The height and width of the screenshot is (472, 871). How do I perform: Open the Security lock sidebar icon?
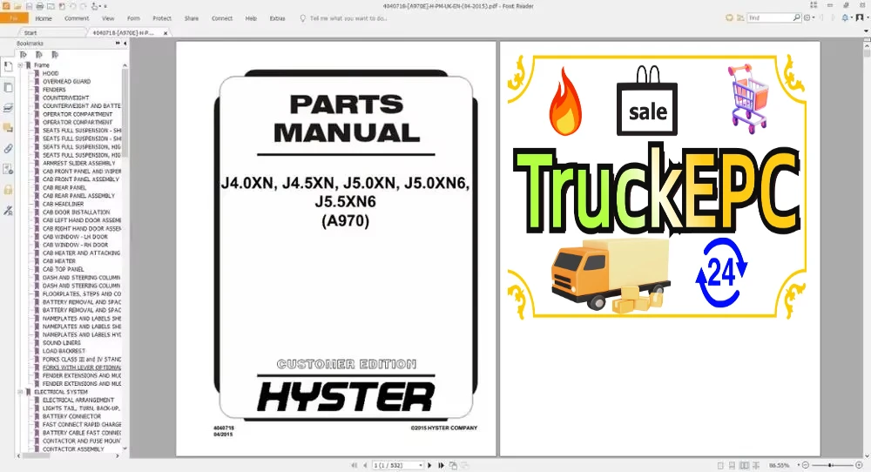point(8,190)
